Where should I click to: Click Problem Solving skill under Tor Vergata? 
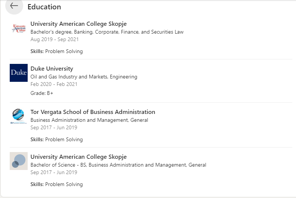(x=64, y=140)
